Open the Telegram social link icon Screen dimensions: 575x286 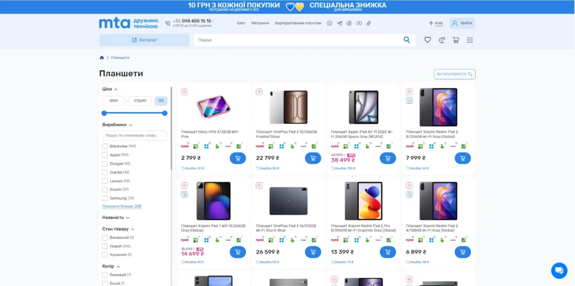tap(339, 23)
